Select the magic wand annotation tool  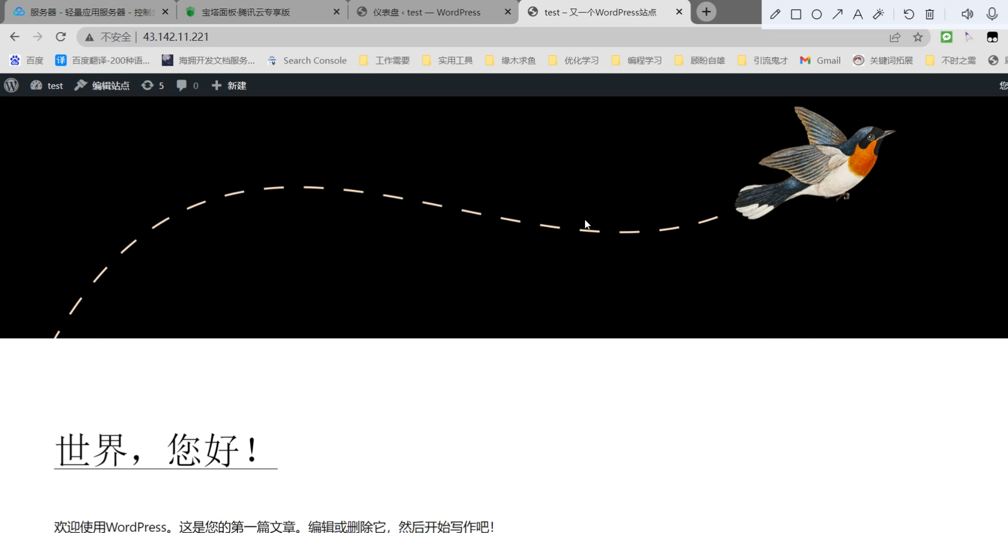tap(879, 13)
